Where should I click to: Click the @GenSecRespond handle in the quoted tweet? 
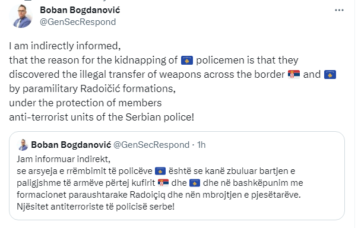click(151, 145)
